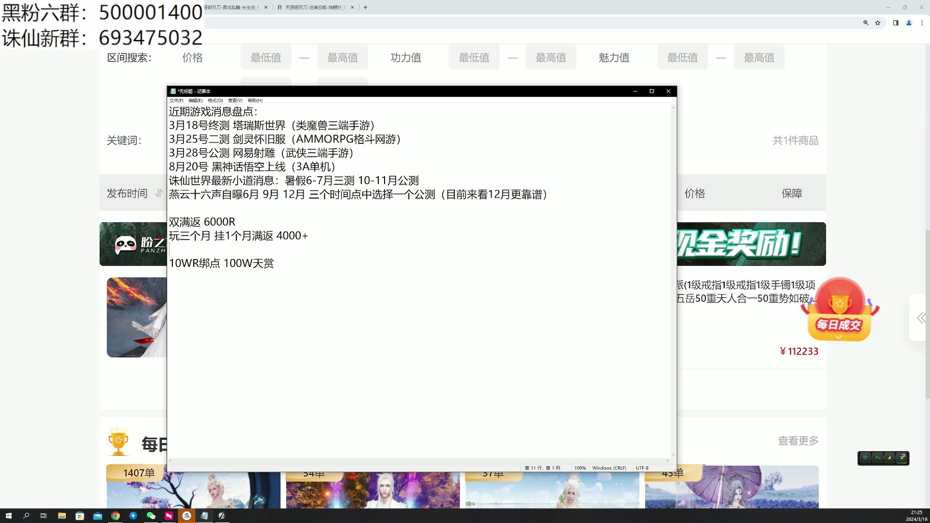
Task: Open the 格式(O) menu in Notepad
Action: click(x=214, y=100)
